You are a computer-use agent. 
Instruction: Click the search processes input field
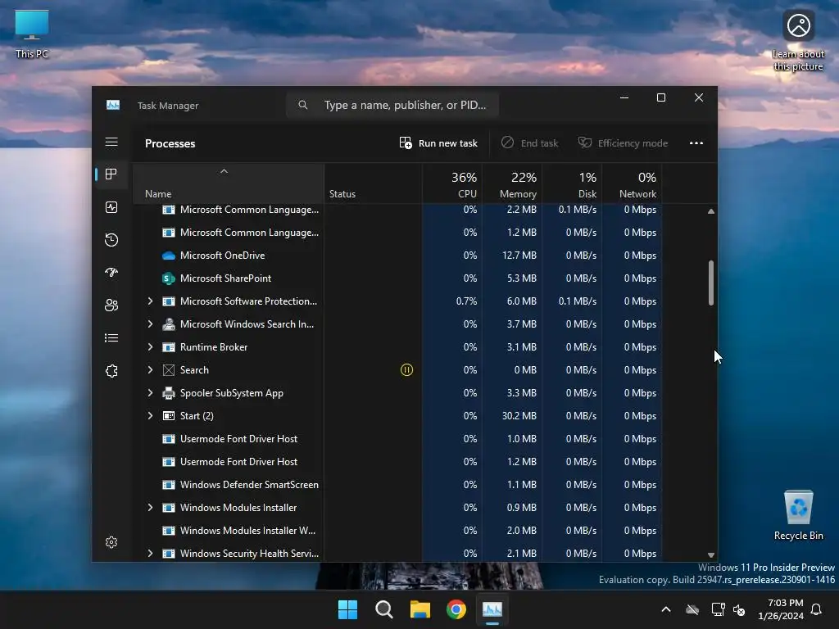pos(392,106)
